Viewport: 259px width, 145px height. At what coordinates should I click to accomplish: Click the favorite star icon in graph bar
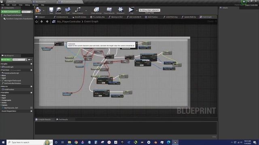36,21
